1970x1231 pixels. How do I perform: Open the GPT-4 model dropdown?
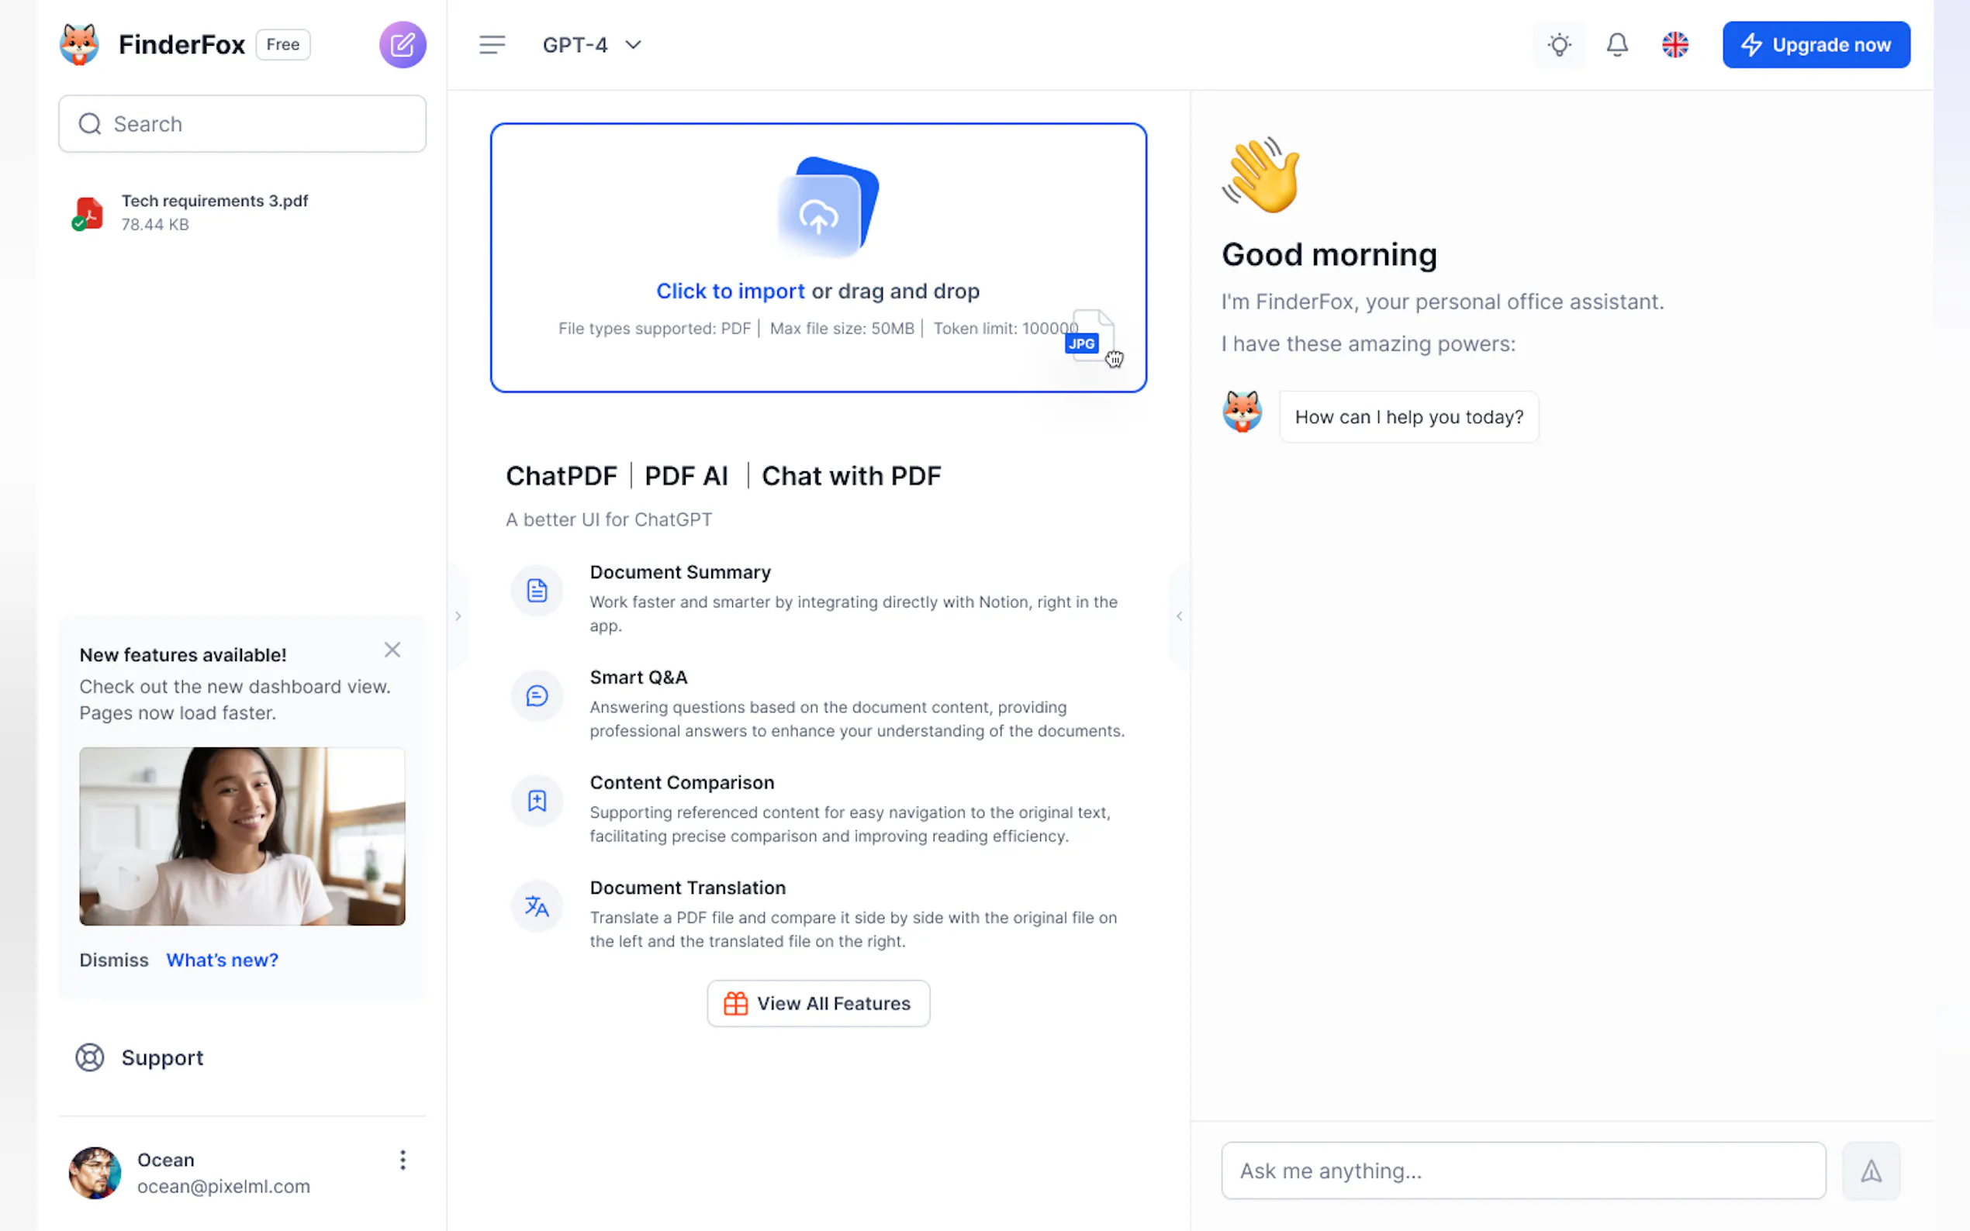pos(592,45)
